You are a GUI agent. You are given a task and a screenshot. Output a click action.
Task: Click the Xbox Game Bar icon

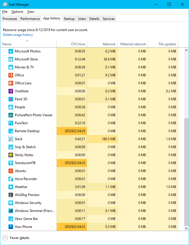(10, 219)
